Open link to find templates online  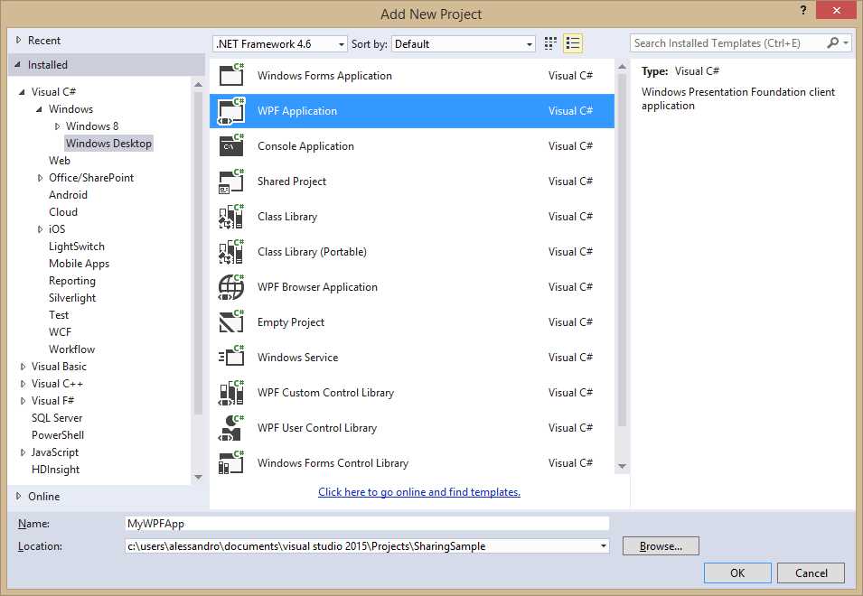click(418, 491)
